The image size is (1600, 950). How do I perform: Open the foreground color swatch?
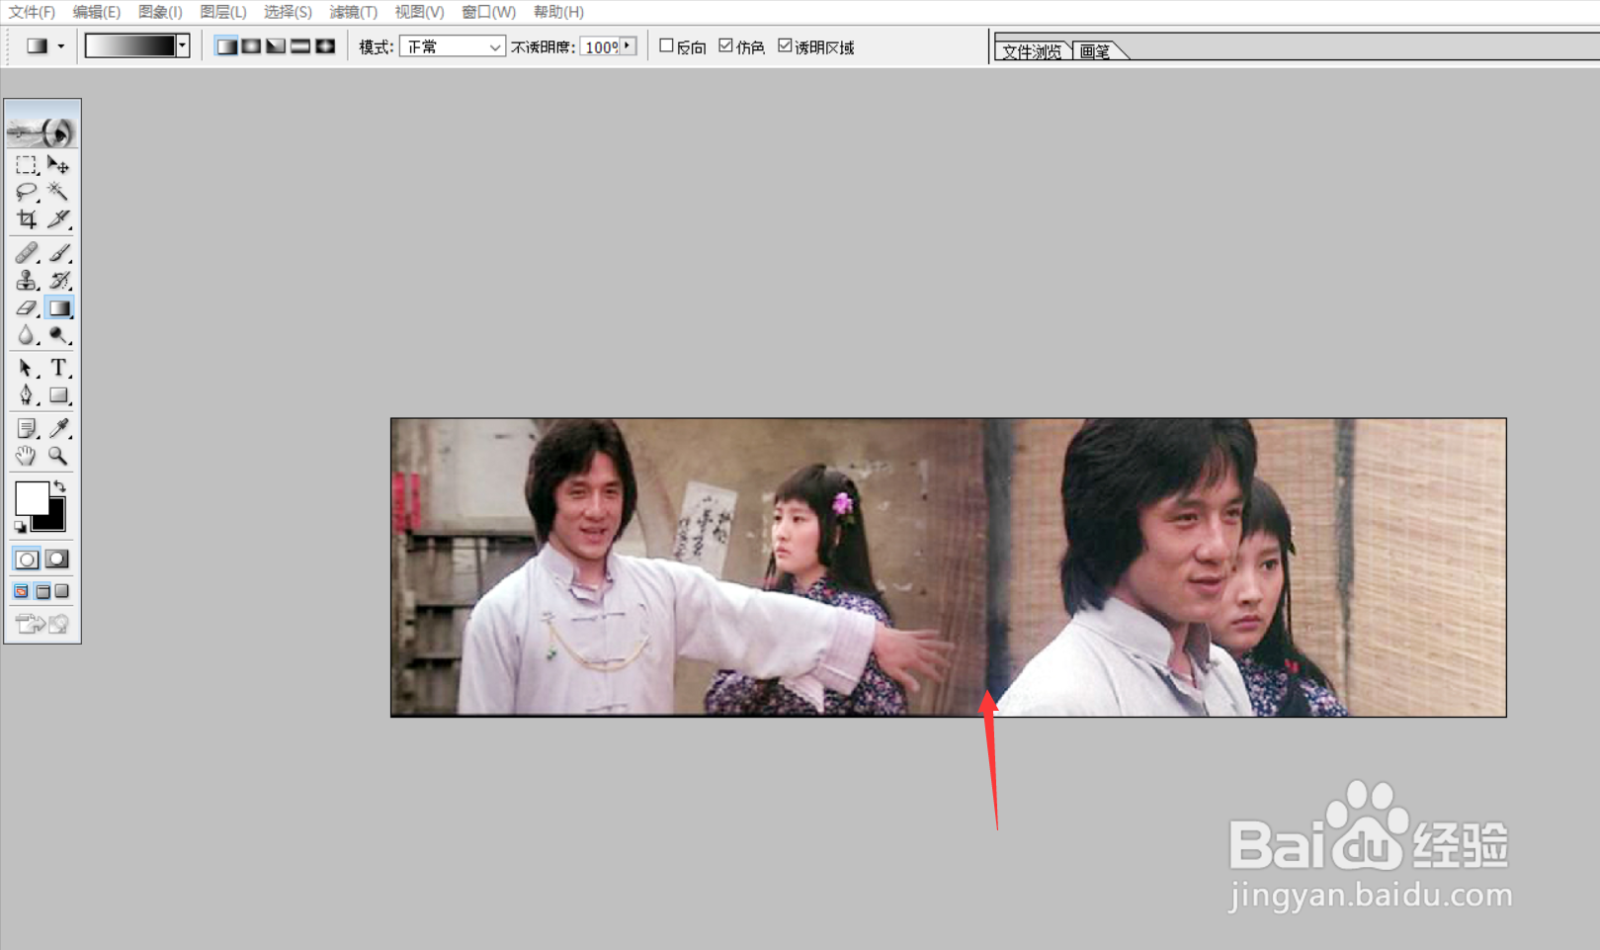pyautogui.click(x=31, y=497)
